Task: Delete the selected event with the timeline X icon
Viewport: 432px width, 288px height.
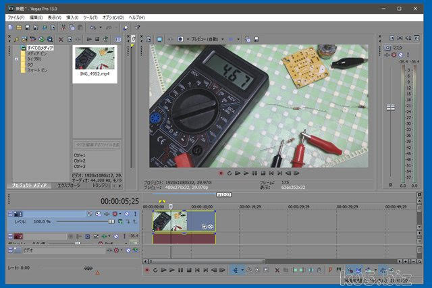Action: click(277, 270)
